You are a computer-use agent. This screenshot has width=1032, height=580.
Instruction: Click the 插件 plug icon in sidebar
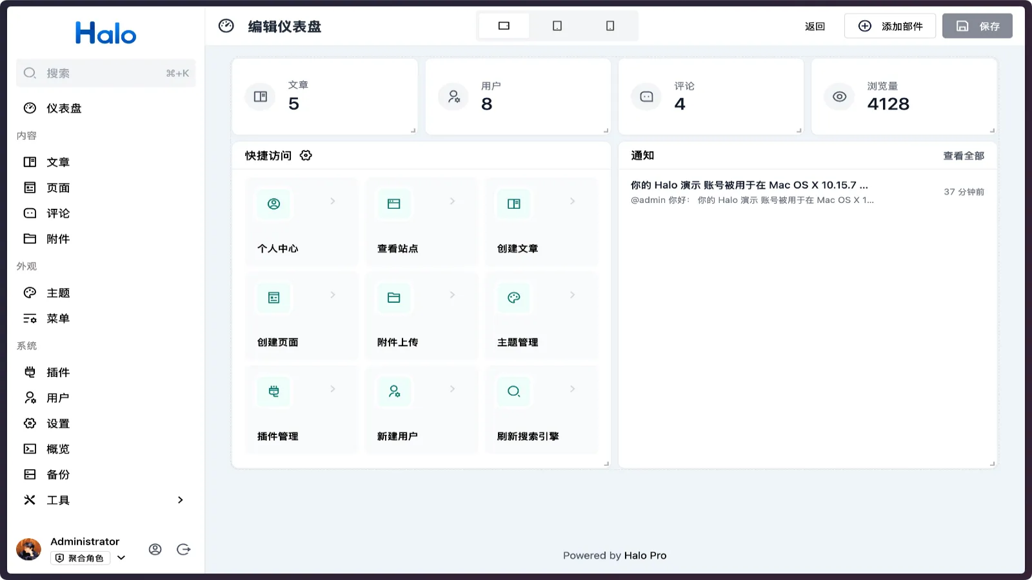click(29, 372)
